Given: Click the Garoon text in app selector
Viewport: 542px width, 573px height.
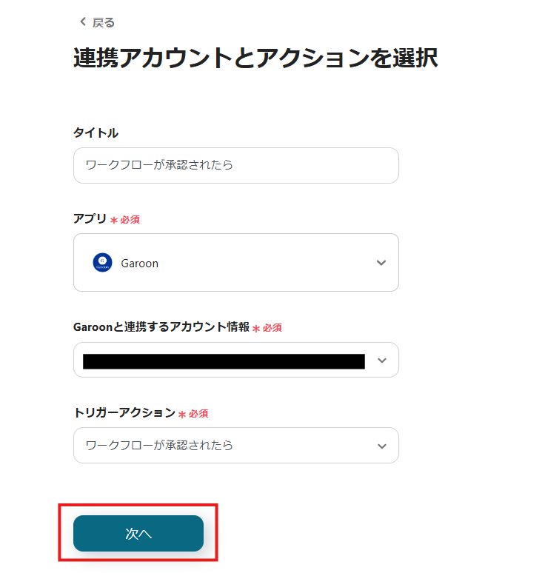Looking at the screenshot, I should click(x=139, y=263).
